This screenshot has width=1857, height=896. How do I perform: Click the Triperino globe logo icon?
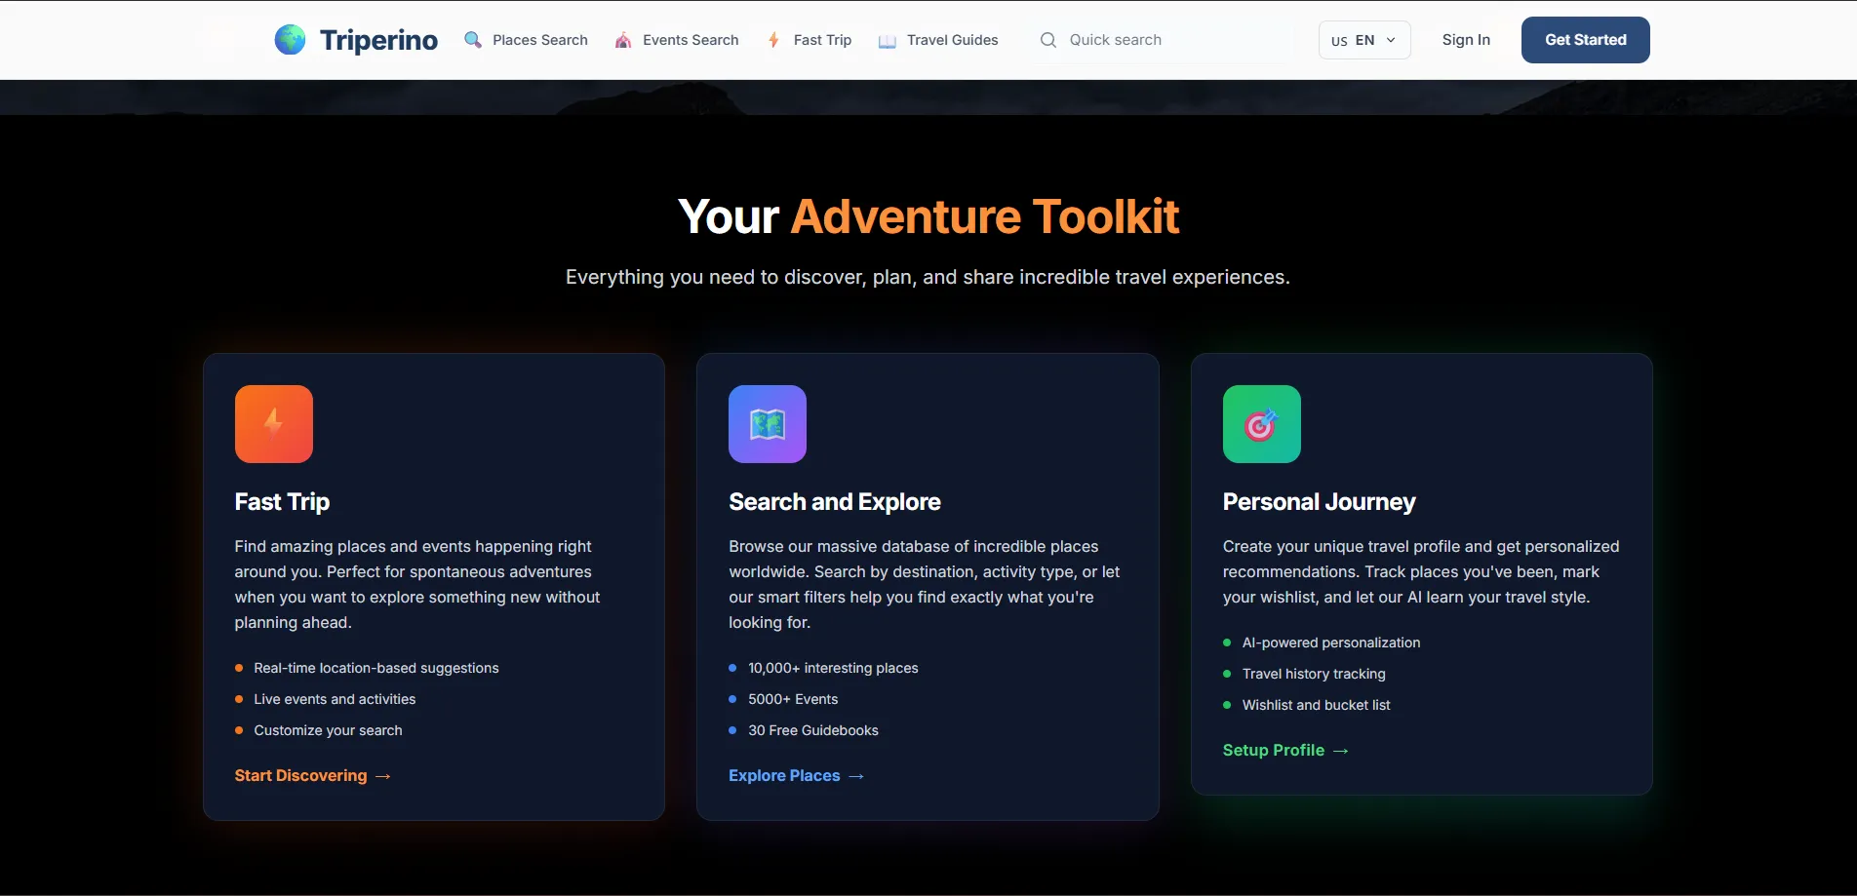pyautogui.click(x=290, y=40)
